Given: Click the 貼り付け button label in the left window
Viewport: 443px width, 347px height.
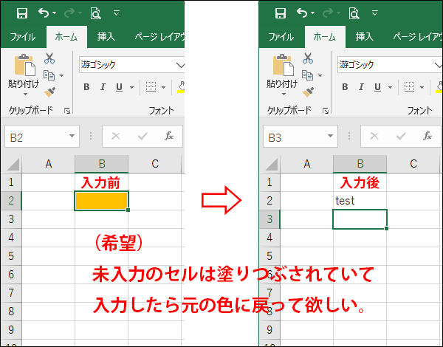Looking at the screenshot, I should [24, 84].
